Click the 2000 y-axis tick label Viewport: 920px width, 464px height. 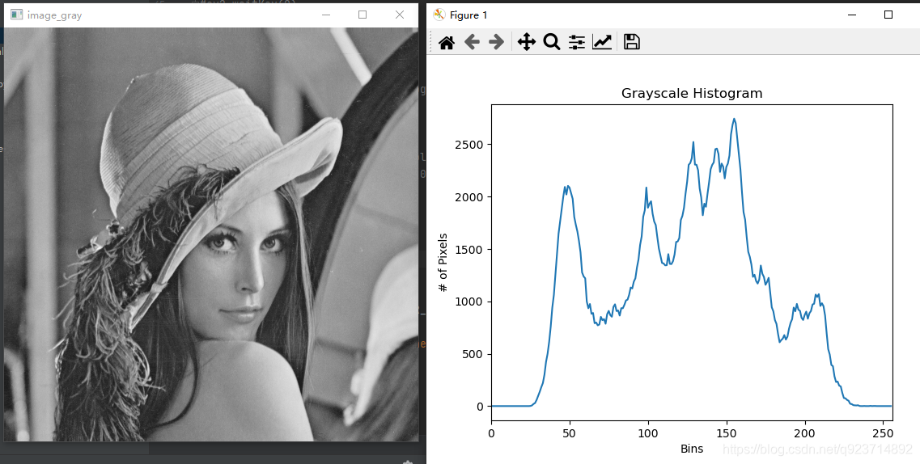pos(468,197)
